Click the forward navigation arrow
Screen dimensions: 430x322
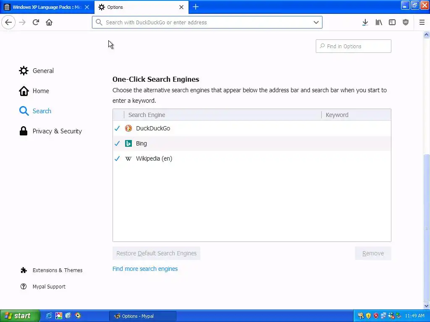(x=22, y=22)
